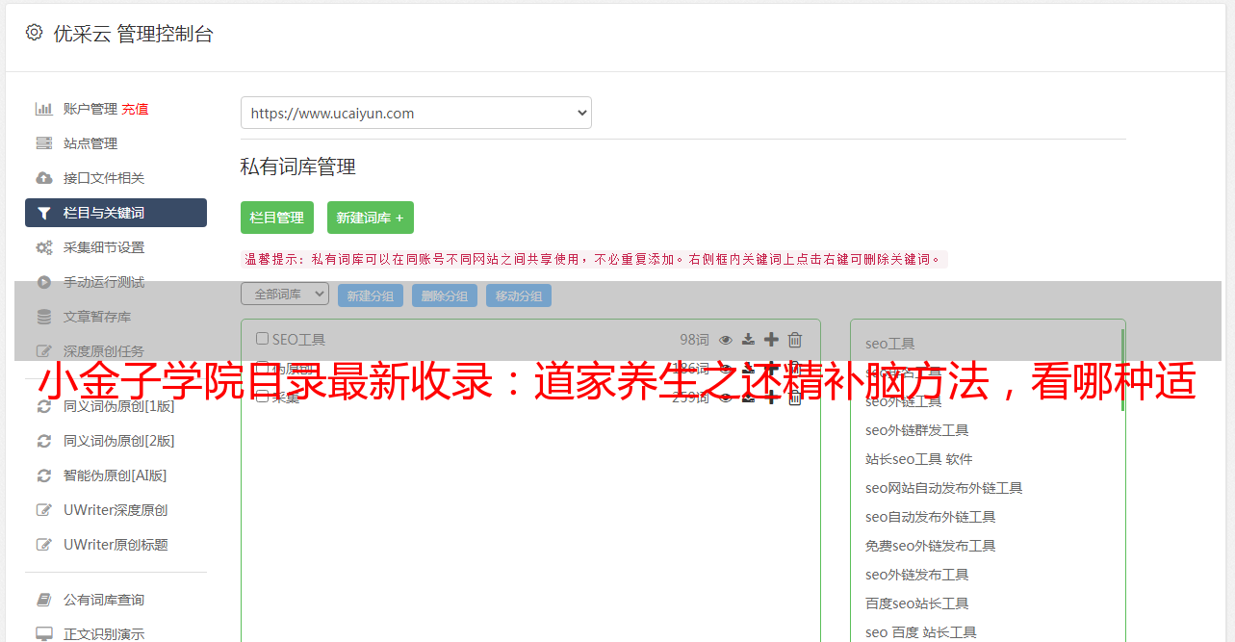Select keyword 'seo网站自动发布外链工具'
The image size is (1235, 642).
pyautogui.click(x=944, y=488)
